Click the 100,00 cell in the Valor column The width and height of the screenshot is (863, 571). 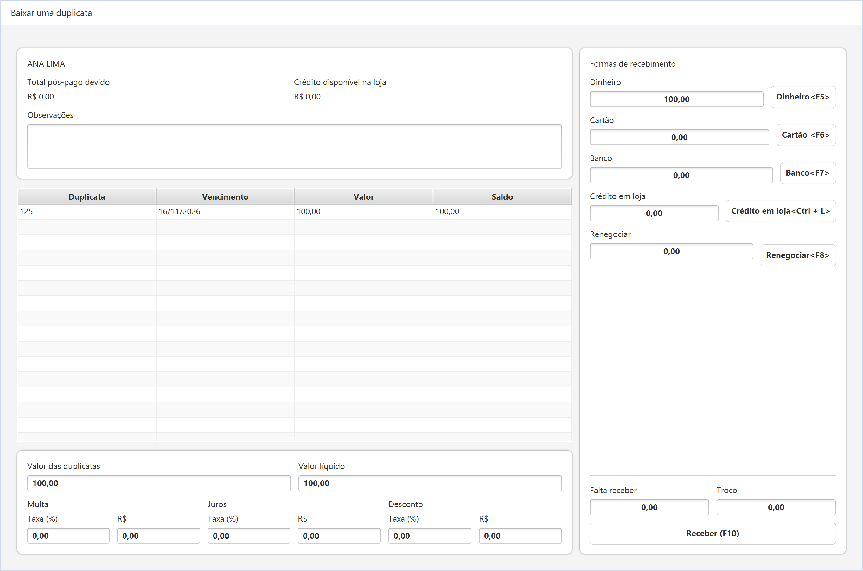(x=364, y=212)
